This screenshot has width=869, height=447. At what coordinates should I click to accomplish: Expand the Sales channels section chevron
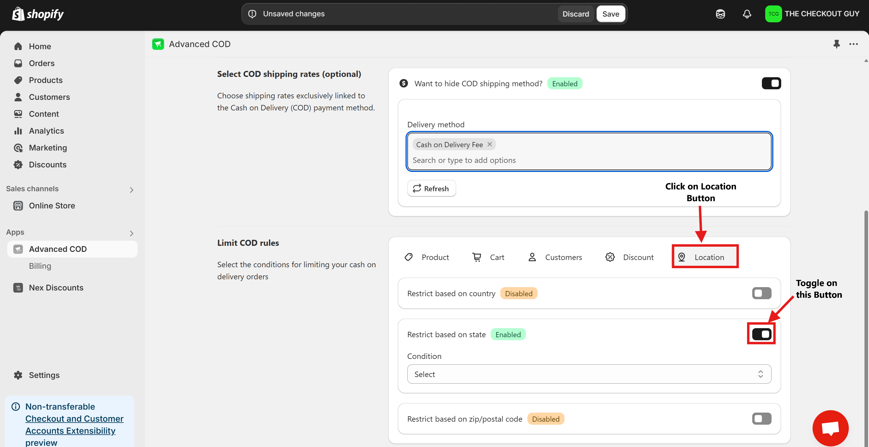pyautogui.click(x=132, y=190)
